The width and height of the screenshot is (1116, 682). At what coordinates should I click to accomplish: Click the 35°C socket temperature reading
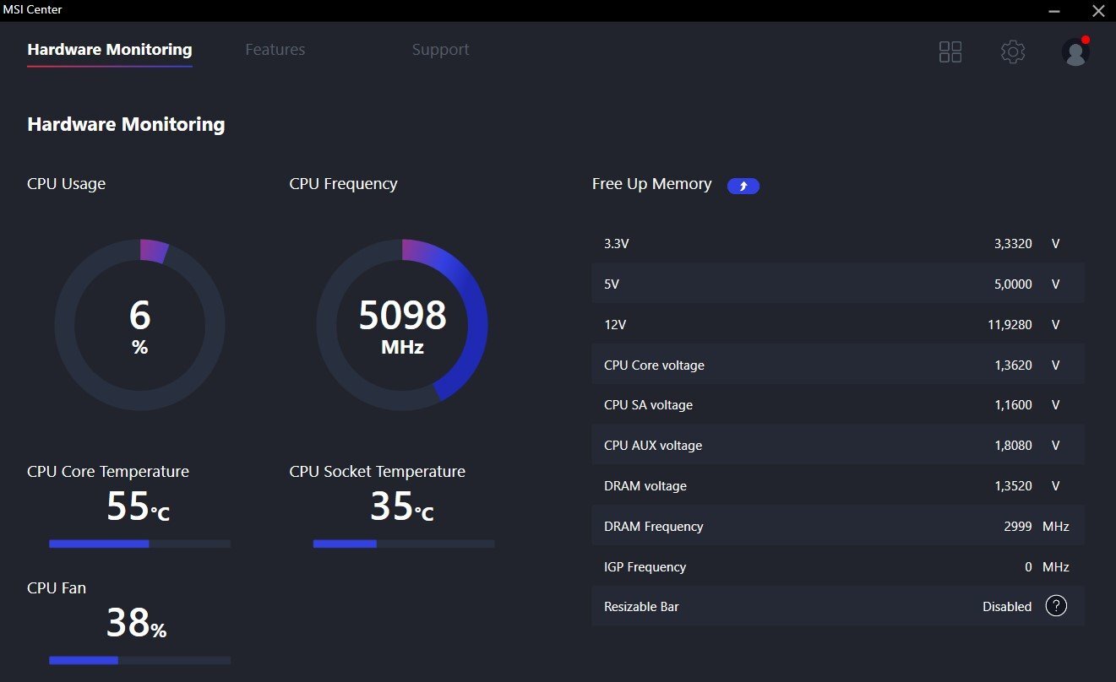pyautogui.click(x=402, y=506)
